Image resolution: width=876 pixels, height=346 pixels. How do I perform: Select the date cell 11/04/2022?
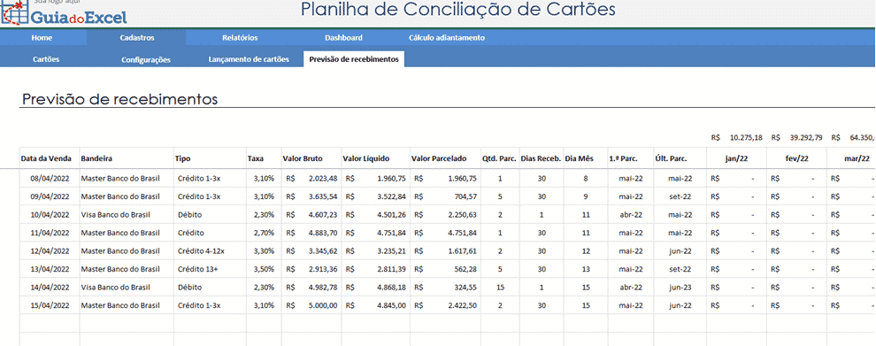[50, 233]
